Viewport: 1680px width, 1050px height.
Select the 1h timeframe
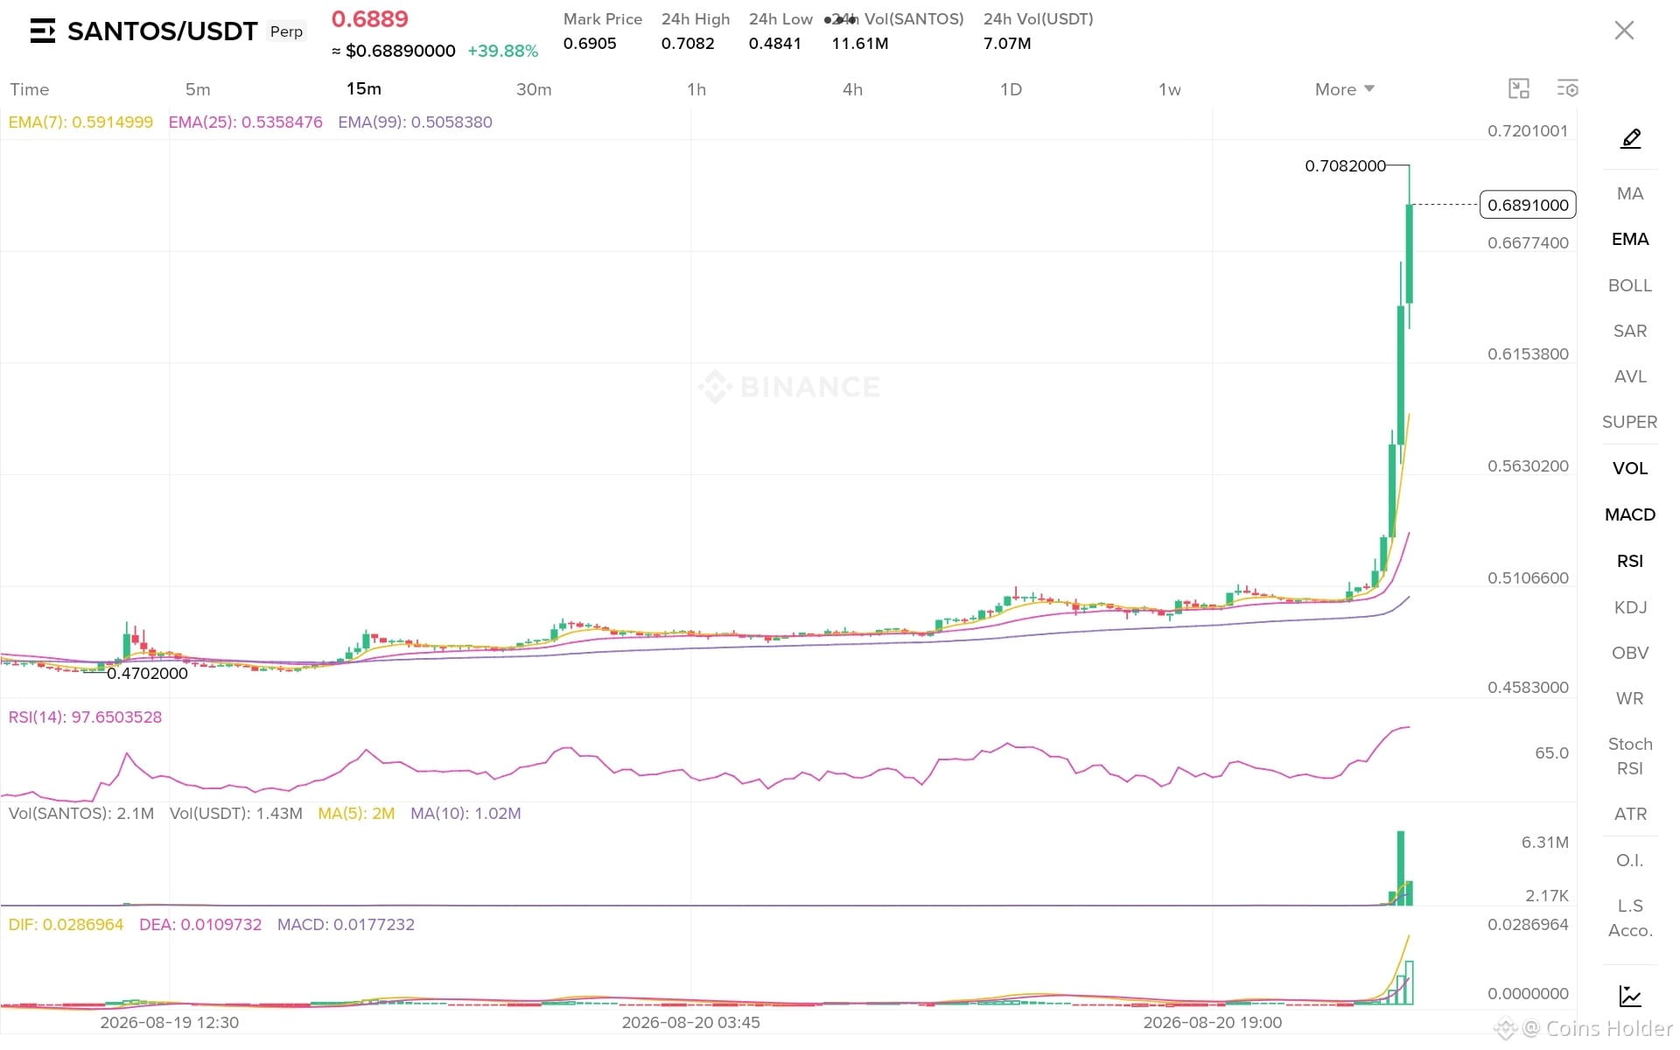point(696,89)
